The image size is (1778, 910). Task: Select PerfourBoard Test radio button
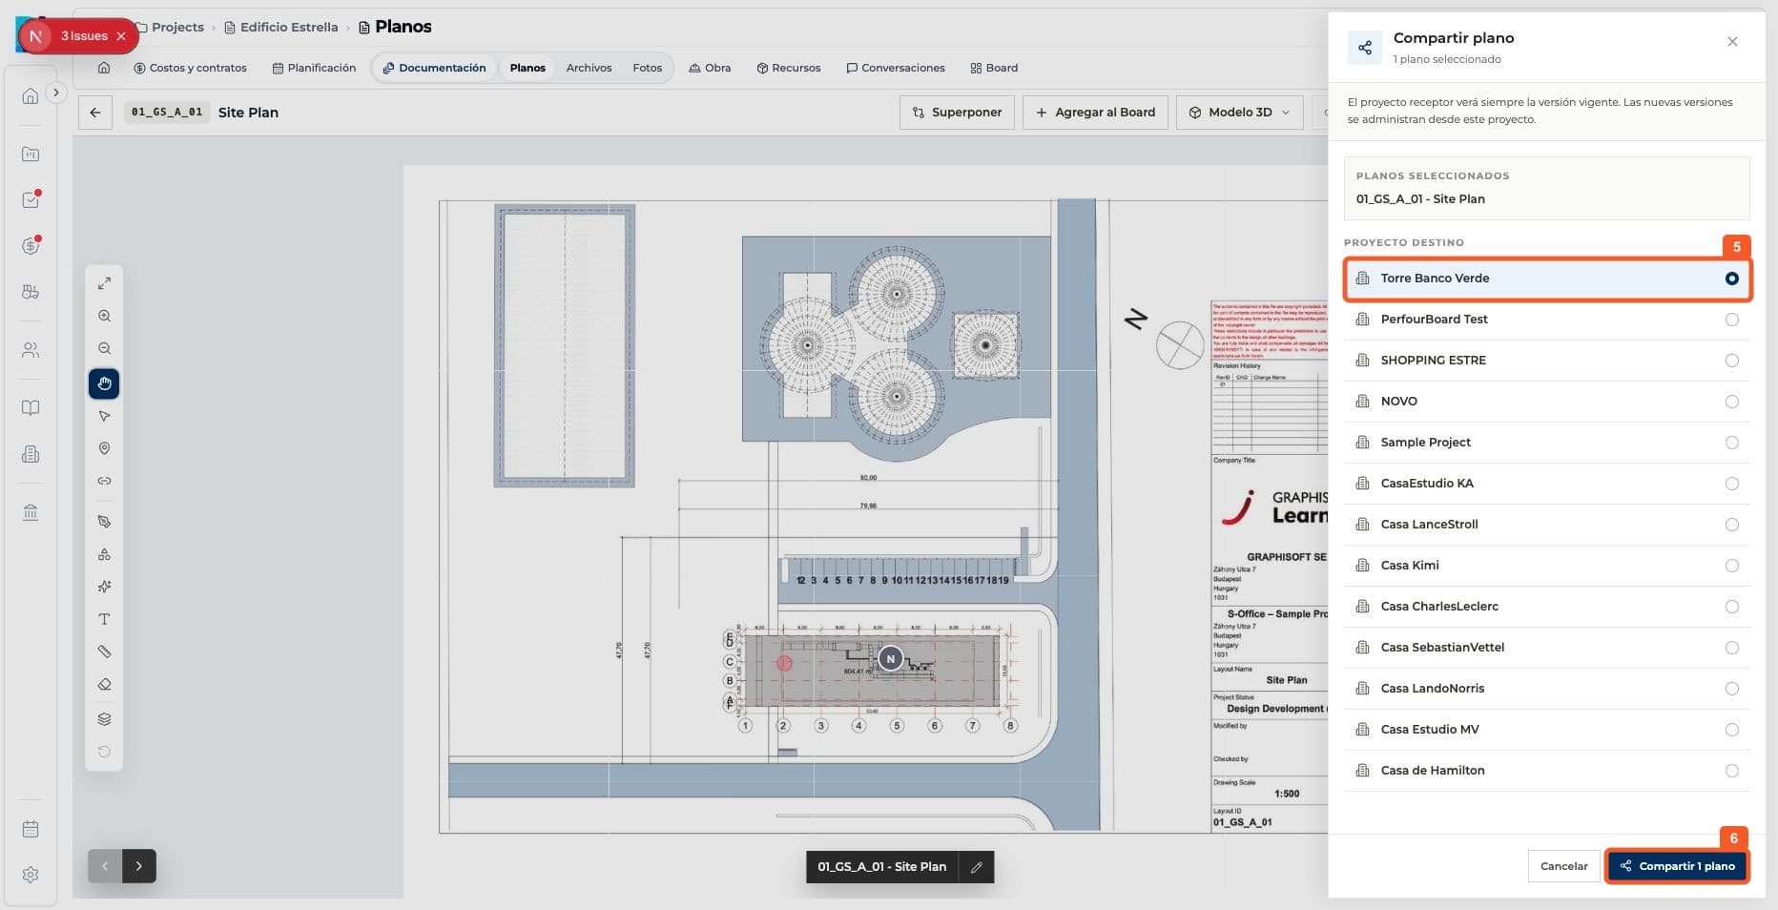pos(1731,320)
